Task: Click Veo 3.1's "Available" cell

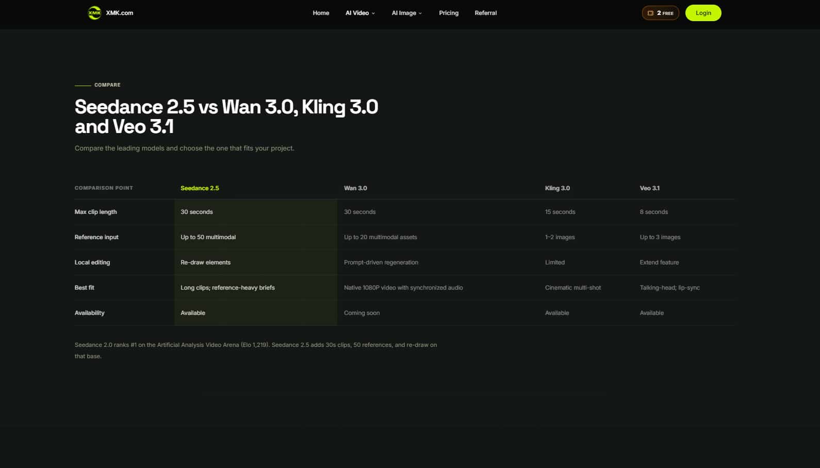Action: click(x=652, y=313)
